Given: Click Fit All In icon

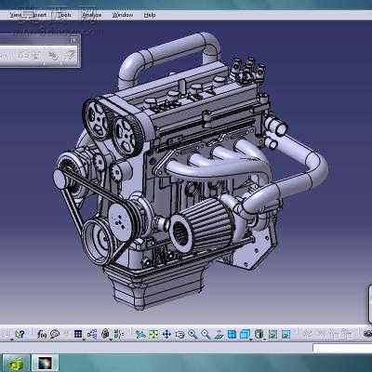Looking at the screenshot, I should (153, 334).
